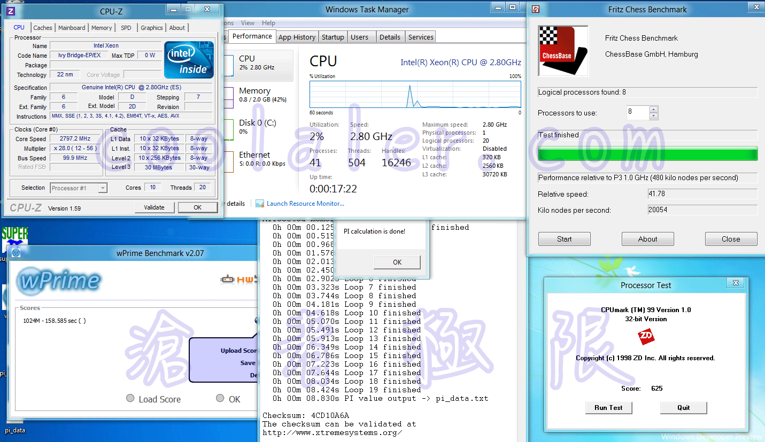
Task: Click the Kilo nodes per second value 20054
Action: pyautogui.click(x=702, y=210)
